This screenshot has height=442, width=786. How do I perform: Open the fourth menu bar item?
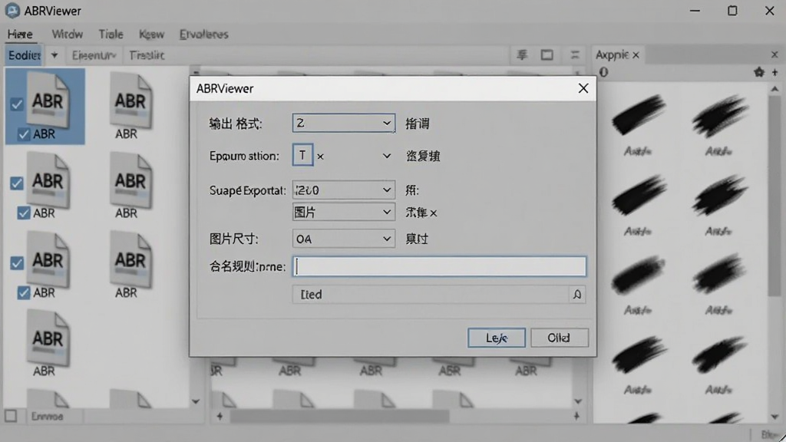point(151,34)
